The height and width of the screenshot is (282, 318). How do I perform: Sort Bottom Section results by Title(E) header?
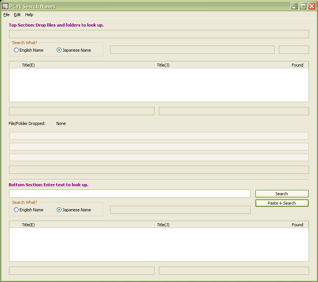pos(87,225)
